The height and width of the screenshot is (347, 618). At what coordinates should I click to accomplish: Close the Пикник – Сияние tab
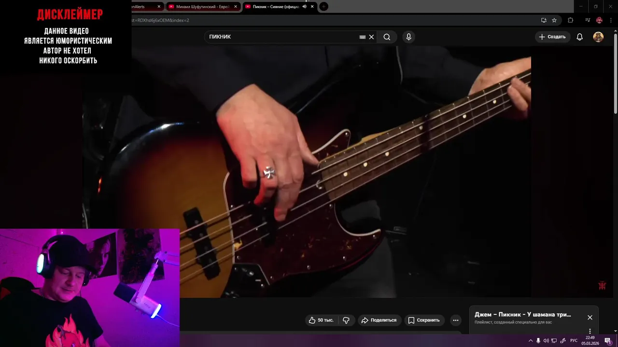click(312, 7)
